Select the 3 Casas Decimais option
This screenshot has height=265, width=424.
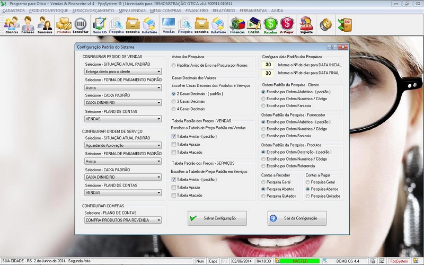coord(174,101)
